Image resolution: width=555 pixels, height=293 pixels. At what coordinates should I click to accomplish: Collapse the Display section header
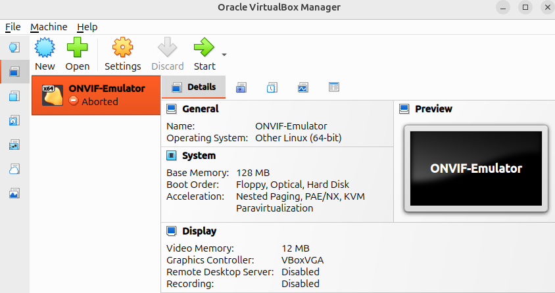pos(199,231)
